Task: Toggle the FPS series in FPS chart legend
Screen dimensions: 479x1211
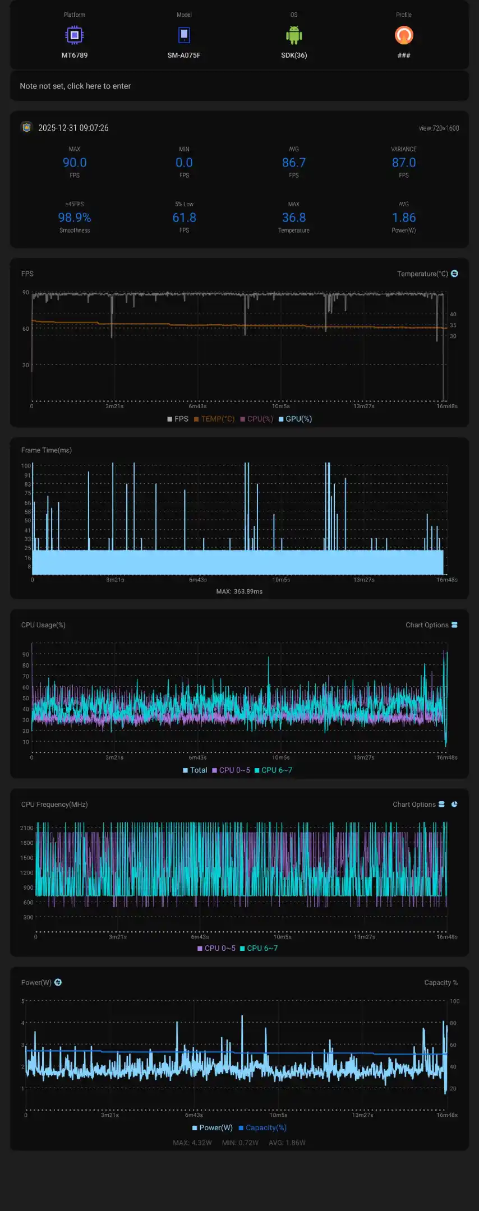Action: pyautogui.click(x=178, y=419)
